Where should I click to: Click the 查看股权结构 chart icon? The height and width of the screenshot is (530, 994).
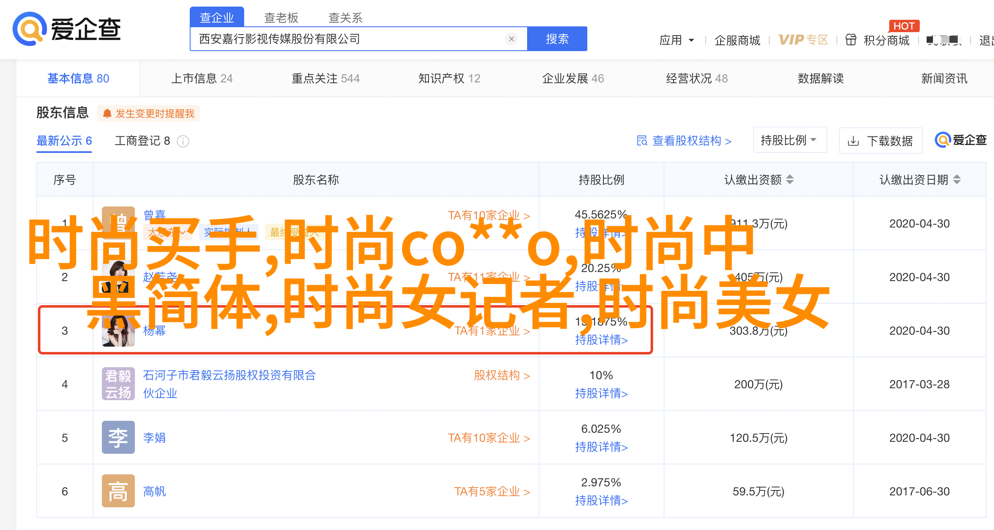(642, 141)
